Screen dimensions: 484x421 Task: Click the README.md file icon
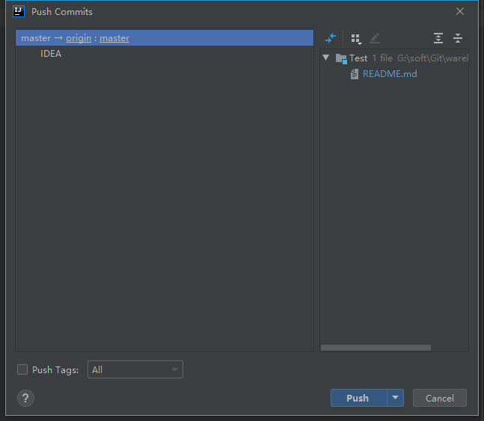pyautogui.click(x=355, y=74)
